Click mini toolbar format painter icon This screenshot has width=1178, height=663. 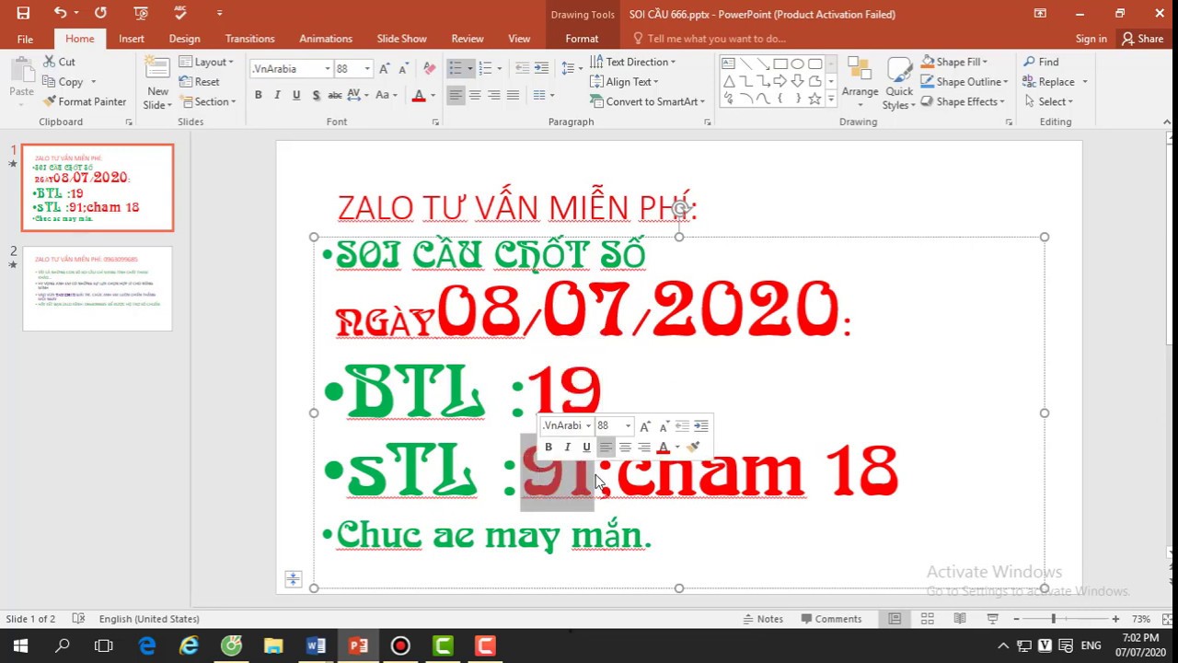coord(693,448)
